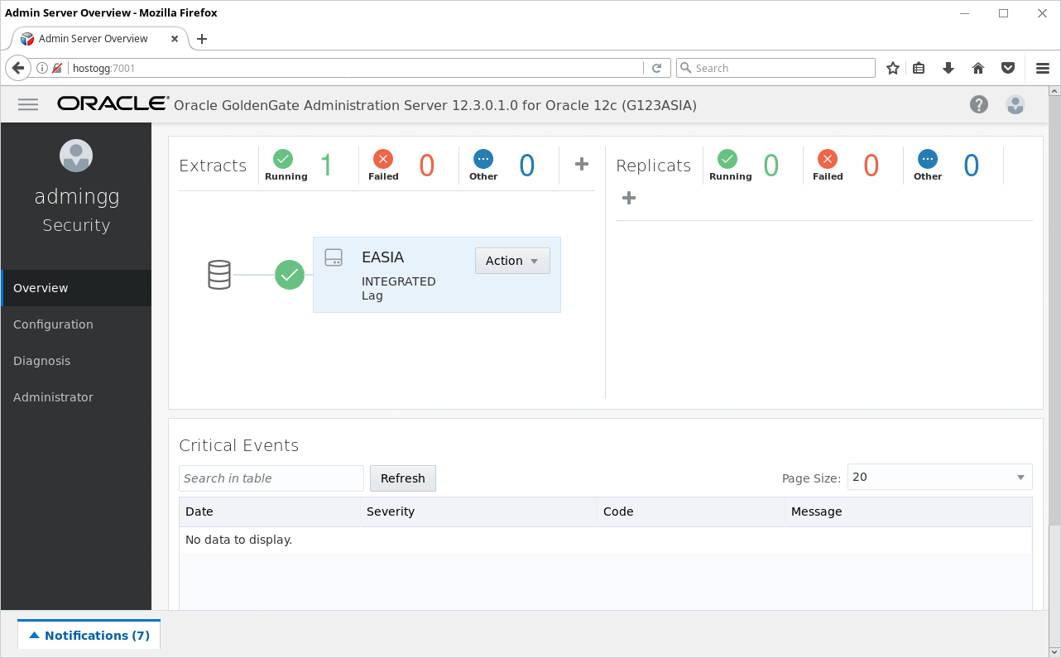Click the Critical Events heading

(239, 445)
